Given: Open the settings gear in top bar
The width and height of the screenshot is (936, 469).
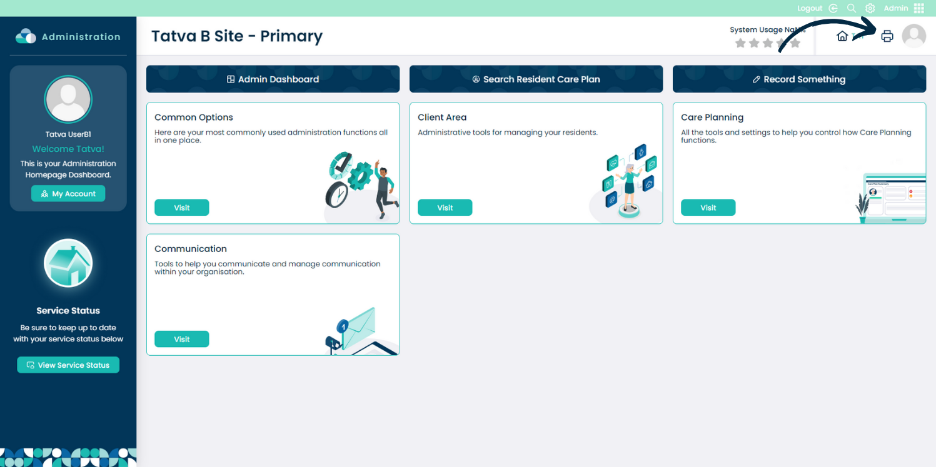Looking at the screenshot, I should tap(870, 8).
